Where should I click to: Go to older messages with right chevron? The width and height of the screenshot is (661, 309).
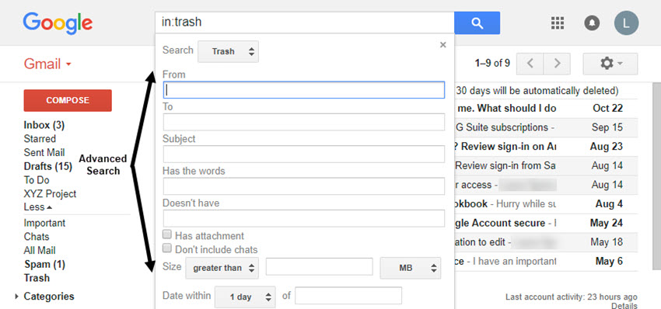coord(557,64)
